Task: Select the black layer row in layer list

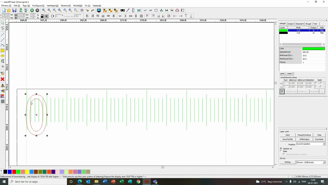Action: [x=302, y=33]
